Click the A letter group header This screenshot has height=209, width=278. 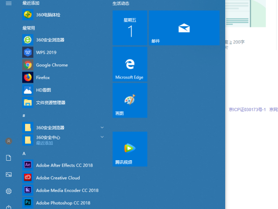coord(24,154)
